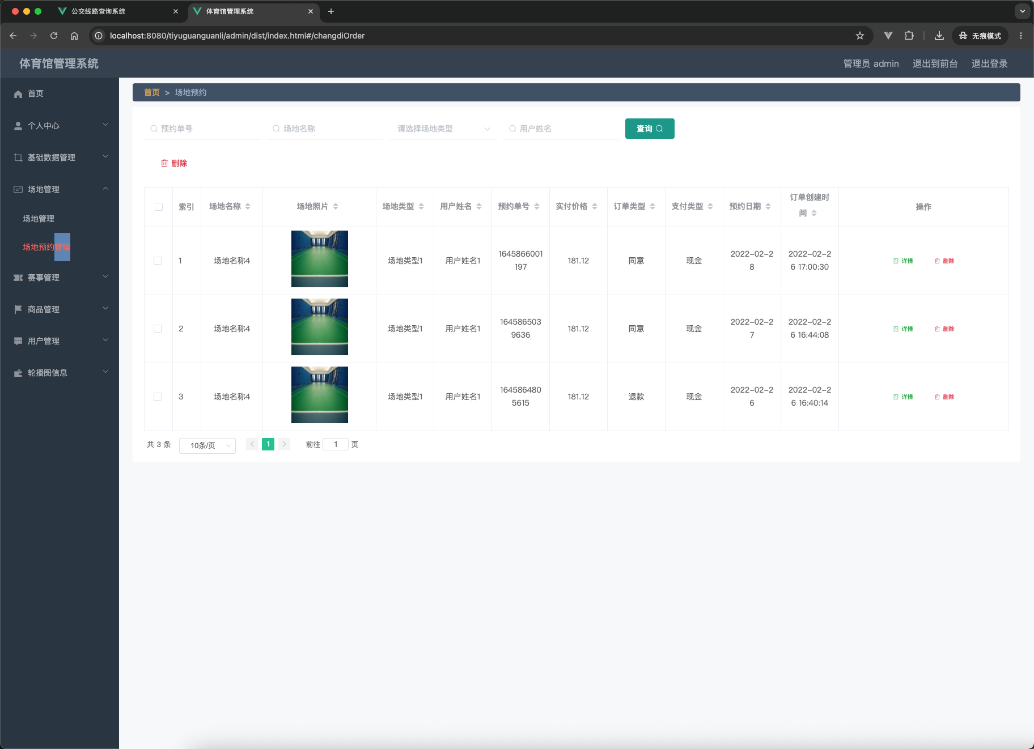Click 删除 for row 2
This screenshot has width=1034, height=749.
(944, 329)
